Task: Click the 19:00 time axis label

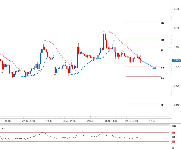Action: tap(49, 121)
